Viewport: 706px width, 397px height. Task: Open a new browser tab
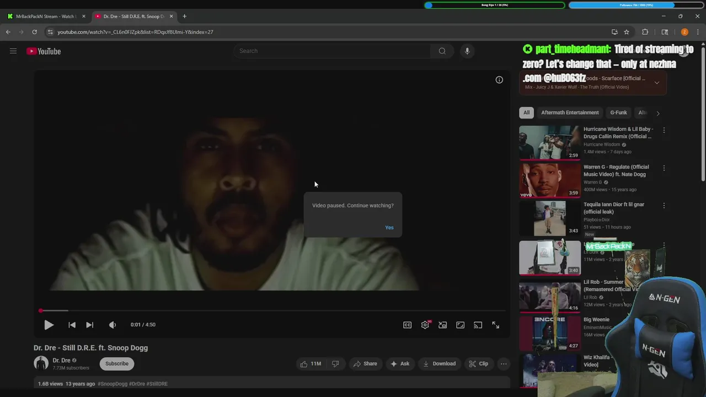pyautogui.click(x=184, y=17)
